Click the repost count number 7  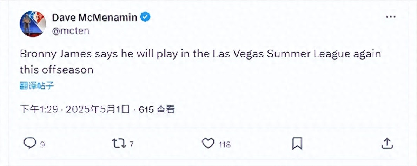click(131, 144)
